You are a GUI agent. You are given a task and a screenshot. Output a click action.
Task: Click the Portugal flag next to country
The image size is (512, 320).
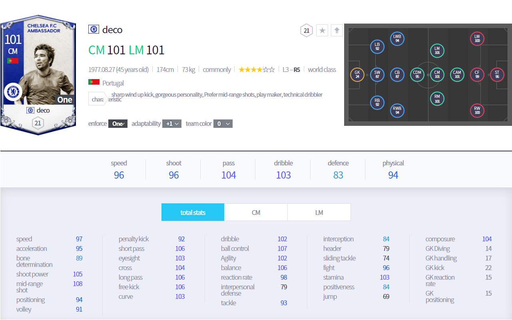coord(94,82)
